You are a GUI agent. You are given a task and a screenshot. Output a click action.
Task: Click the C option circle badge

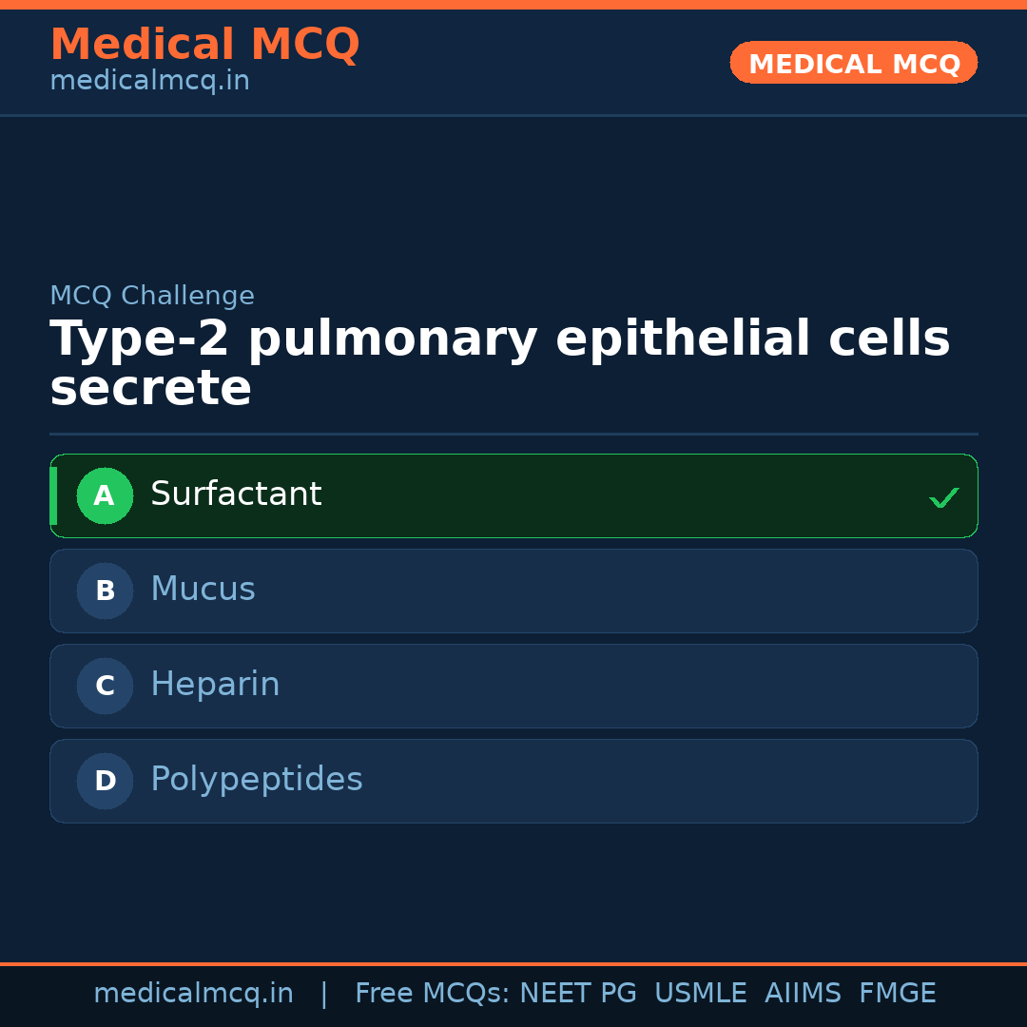[x=105, y=686]
